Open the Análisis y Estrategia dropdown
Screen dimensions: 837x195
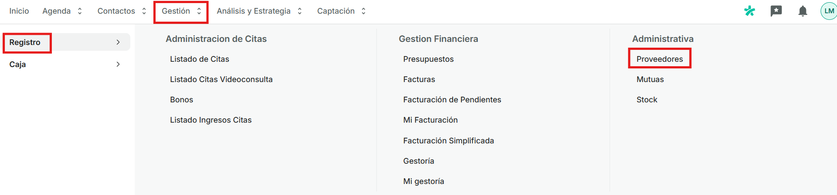pos(259,11)
